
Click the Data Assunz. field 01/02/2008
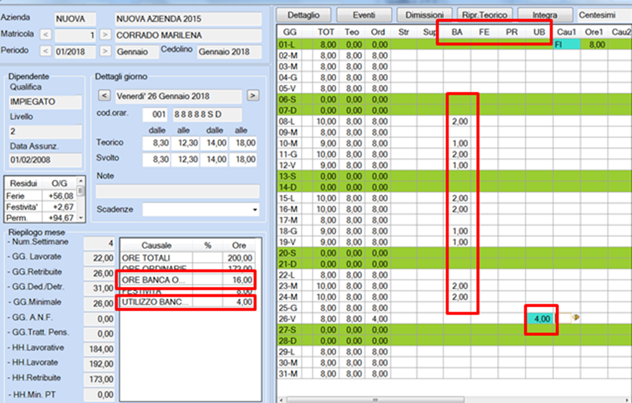(x=45, y=160)
